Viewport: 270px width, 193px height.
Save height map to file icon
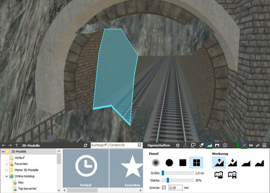(x=232, y=175)
